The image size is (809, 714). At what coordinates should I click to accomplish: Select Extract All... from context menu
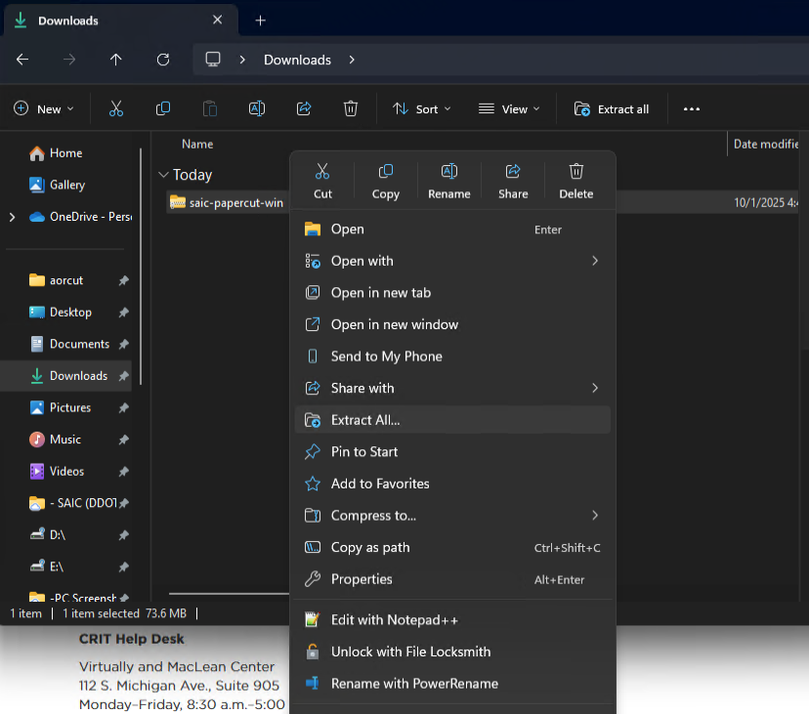pos(365,420)
